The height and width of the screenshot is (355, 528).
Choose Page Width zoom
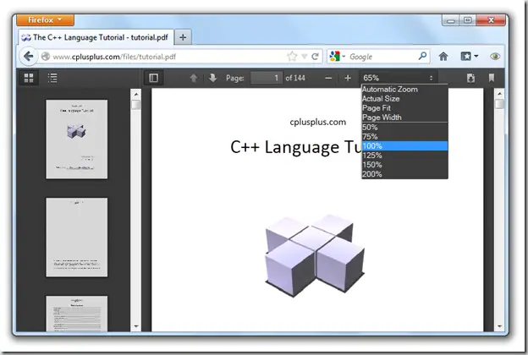(404, 117)
